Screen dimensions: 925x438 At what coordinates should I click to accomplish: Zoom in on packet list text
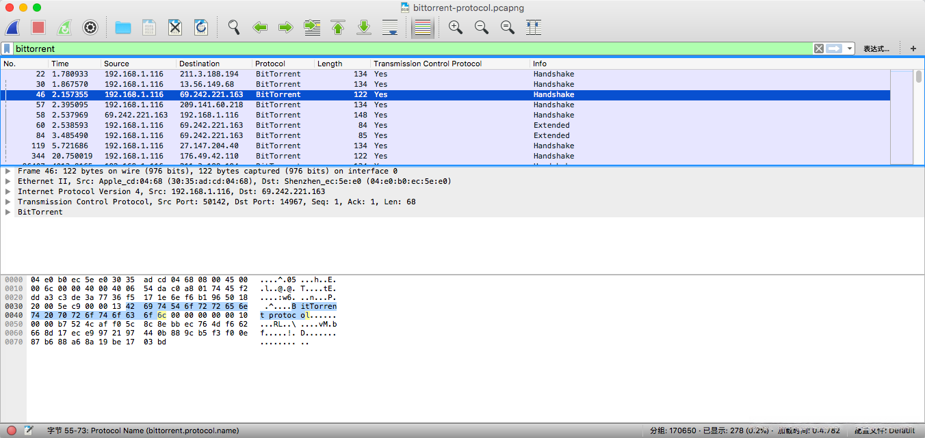456,27
